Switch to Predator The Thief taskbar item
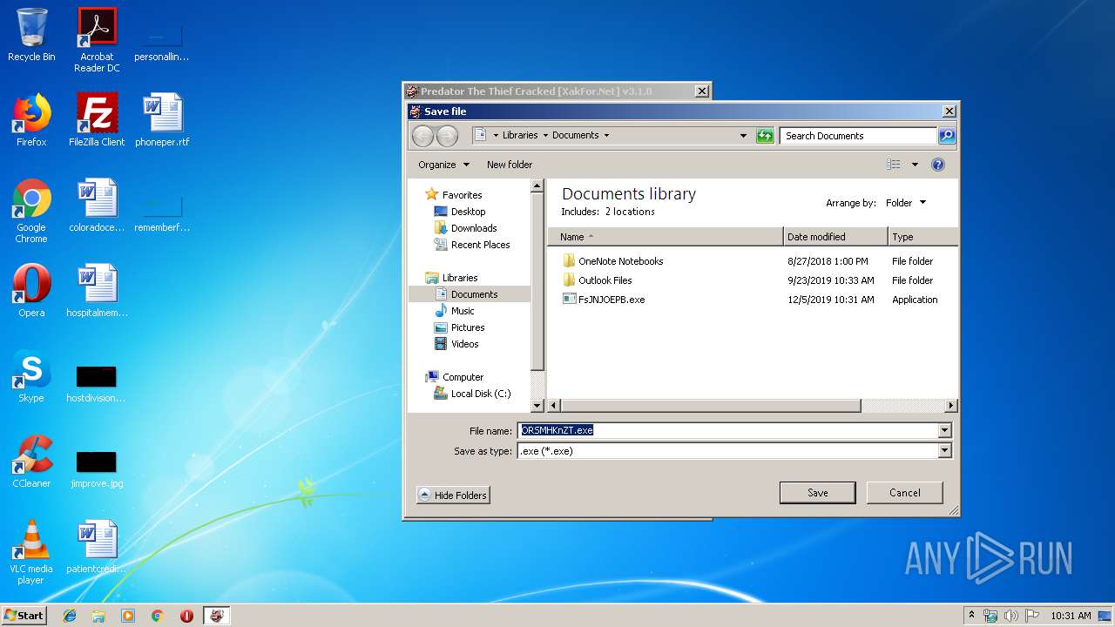The height and width of the screenshot is (627, 1115). [x=216, y=616]
